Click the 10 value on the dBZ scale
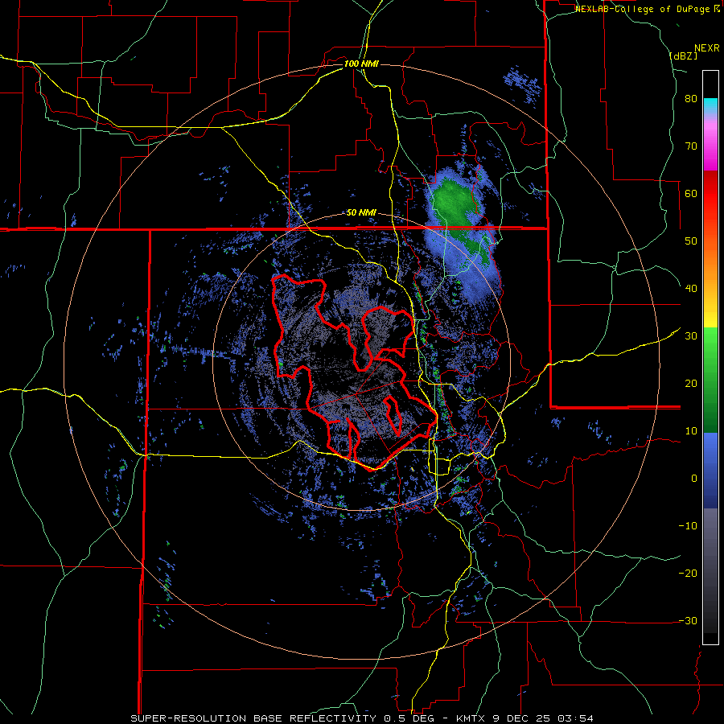The height and width of the screenshot is (724, 724). tap(691, 431)
